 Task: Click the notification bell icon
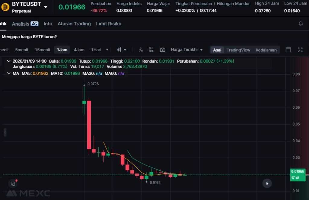[x=301, y=23]
